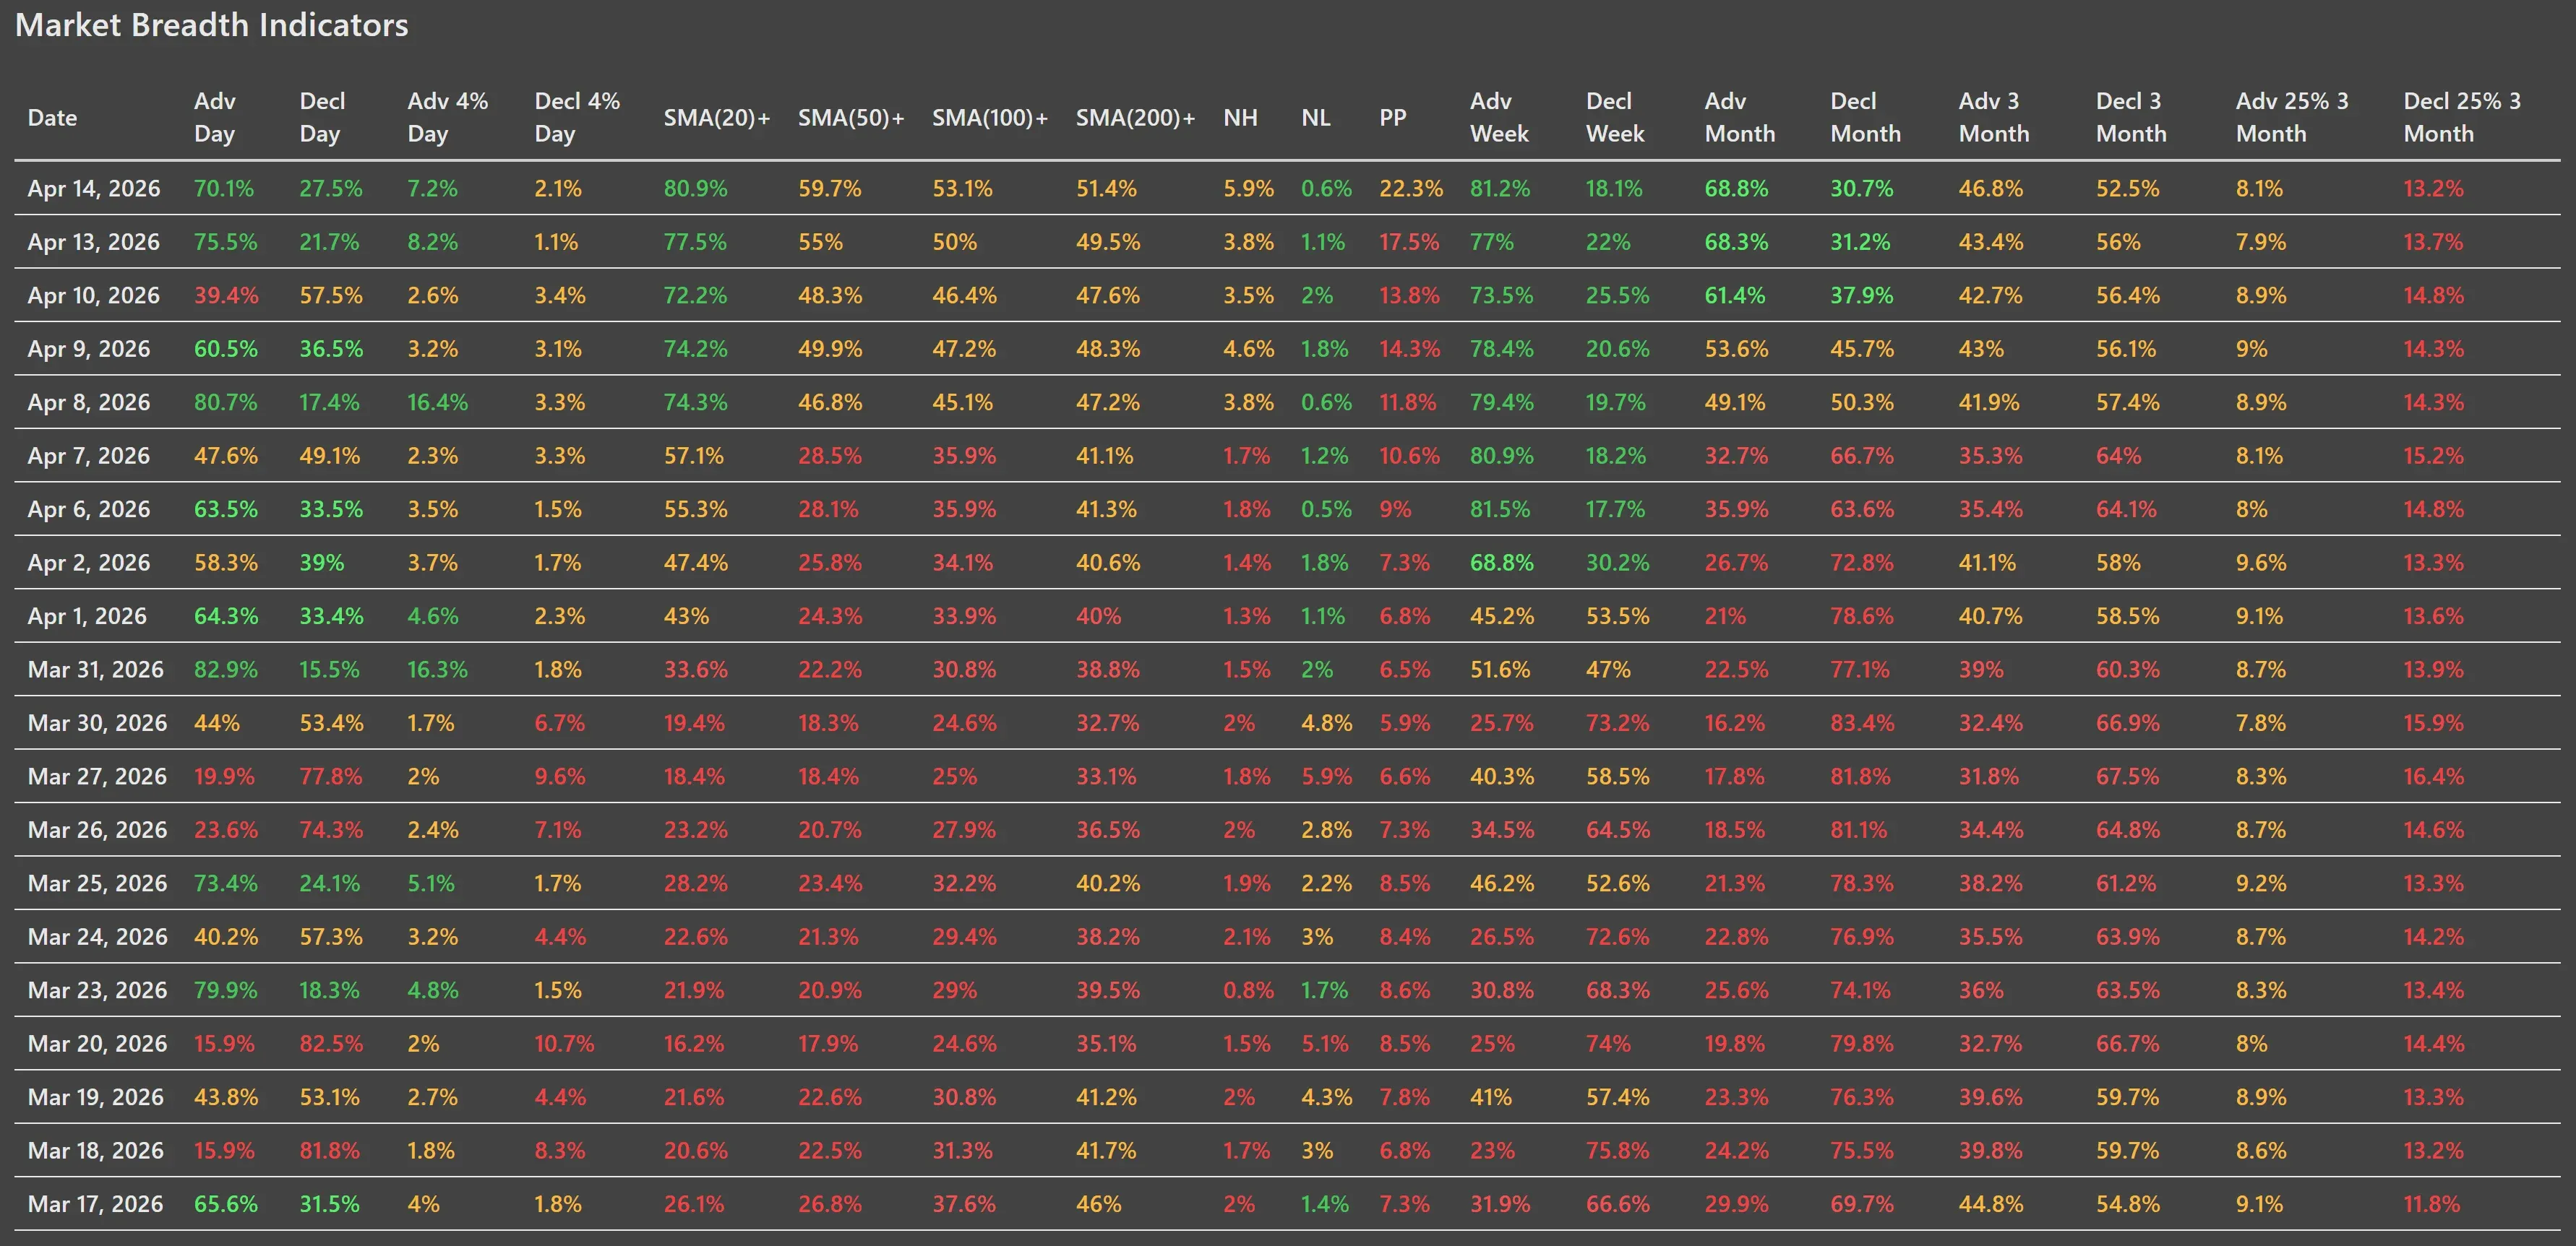Select the Adv 25% 3 Month header
Screen dimensions: 2576x1246
[2292, 118]
